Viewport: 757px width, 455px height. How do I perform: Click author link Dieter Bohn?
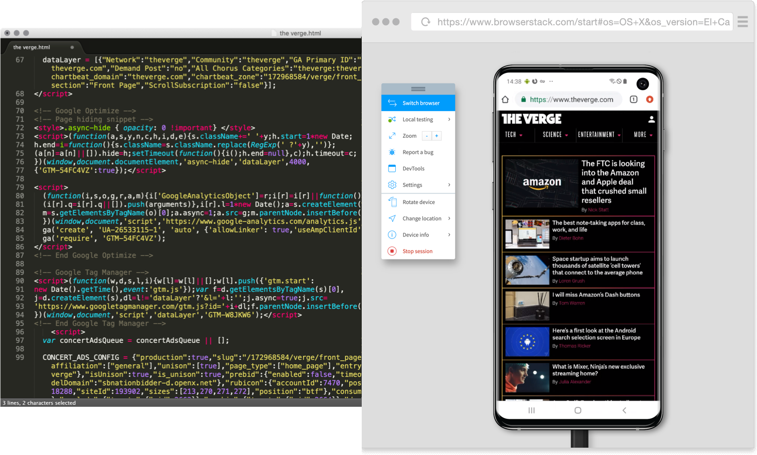tap(571, 238)
